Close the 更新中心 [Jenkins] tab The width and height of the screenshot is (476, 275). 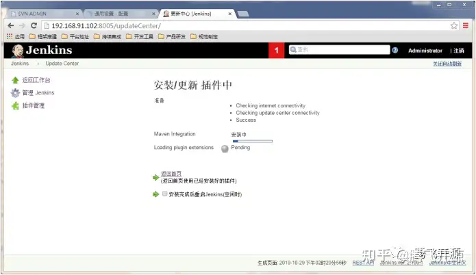click(x=230, y=14)
